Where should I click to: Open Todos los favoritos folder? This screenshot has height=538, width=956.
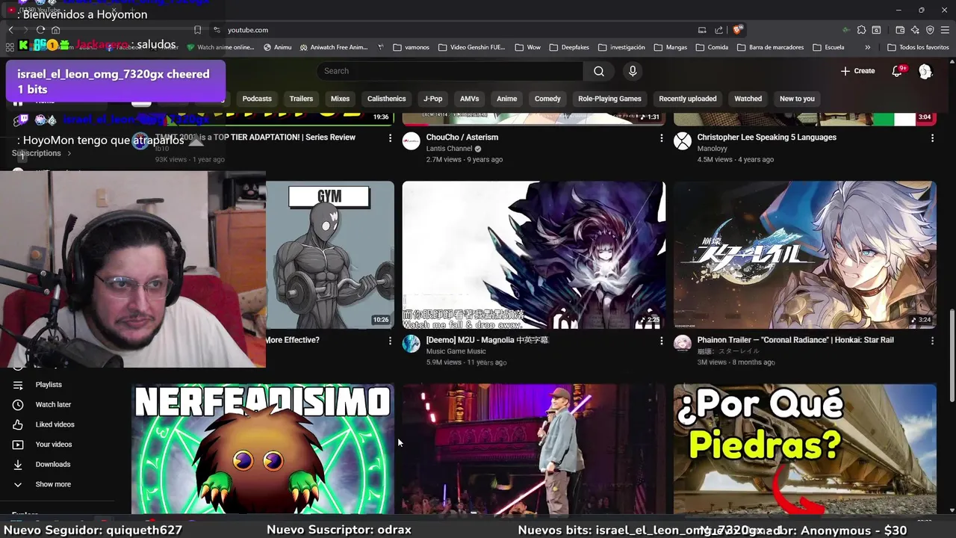[918, 47]
